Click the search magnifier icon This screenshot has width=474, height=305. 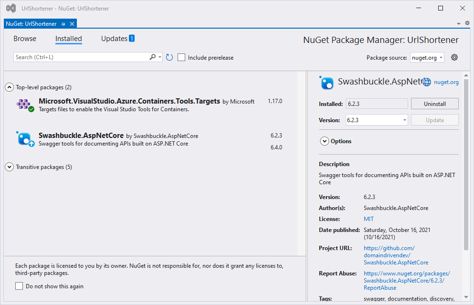coord(153,57)
